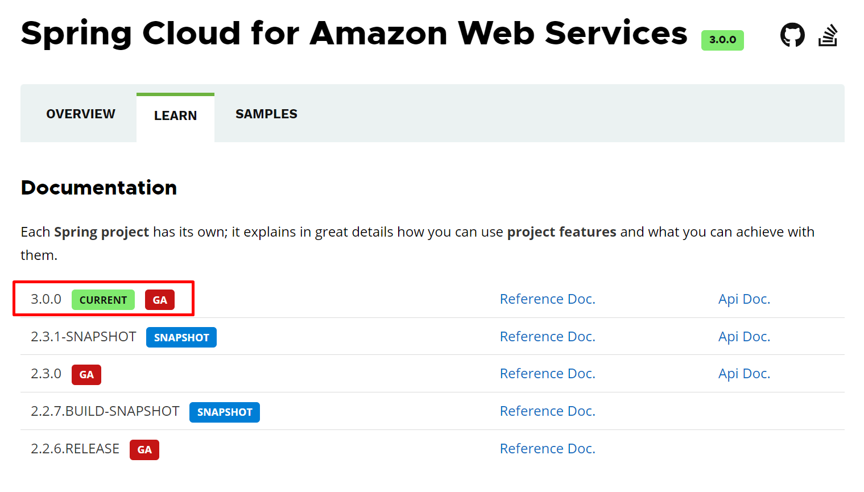Open Api Doc. for version 3.0.0
864x492 pixels.
pyautogui.click(x=744, y=299)
